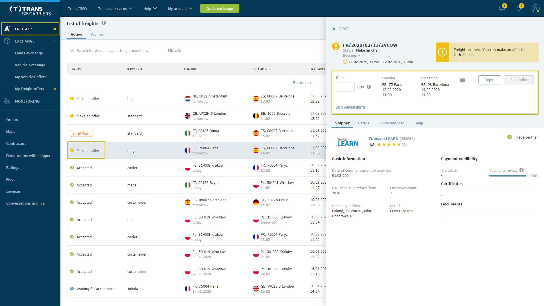Click the clock icon beside offer deadline
The width and height of the screenshot is (544, 306).
coord(345,62)
